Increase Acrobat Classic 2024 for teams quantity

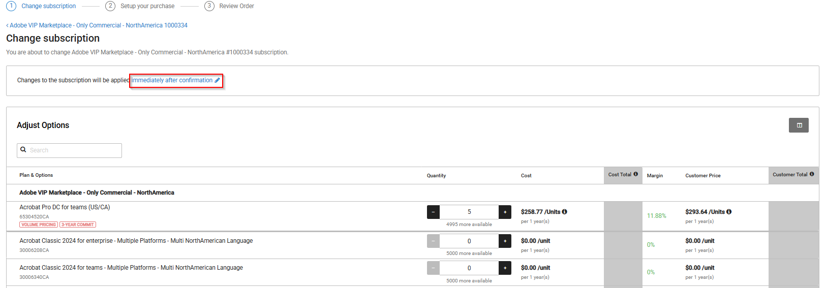505,268
